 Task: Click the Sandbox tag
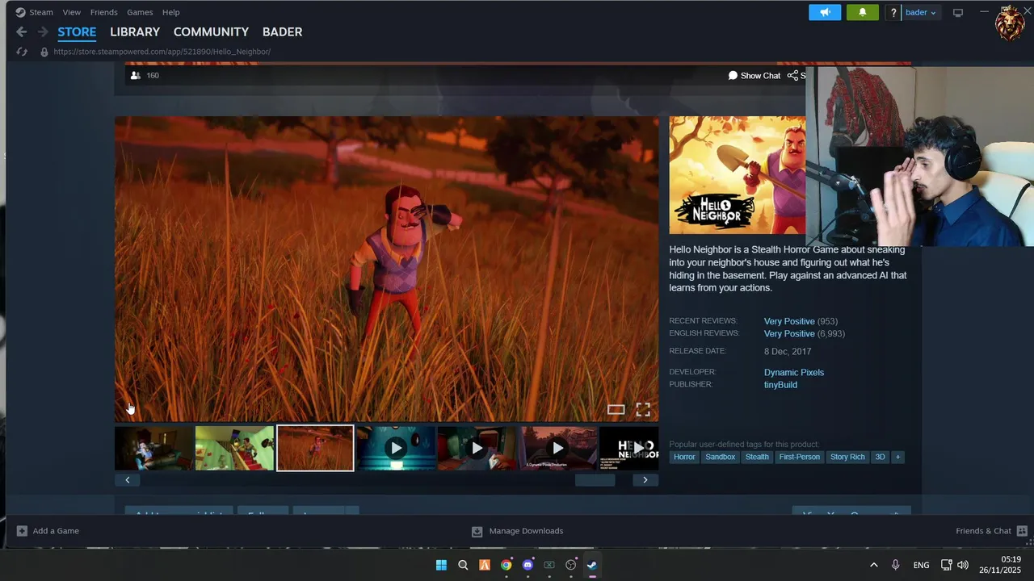coord(720,457)
